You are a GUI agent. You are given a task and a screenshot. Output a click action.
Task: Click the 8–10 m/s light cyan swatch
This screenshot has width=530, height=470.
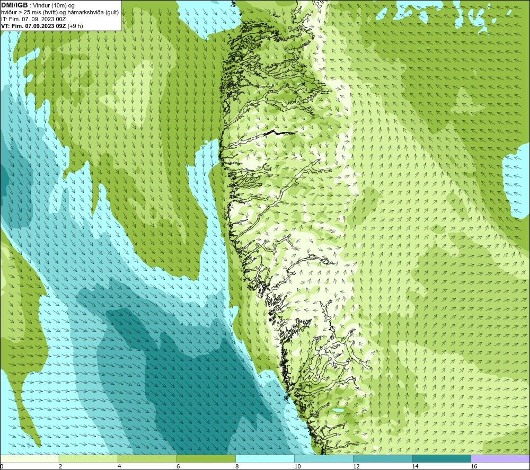click(264, 458)
